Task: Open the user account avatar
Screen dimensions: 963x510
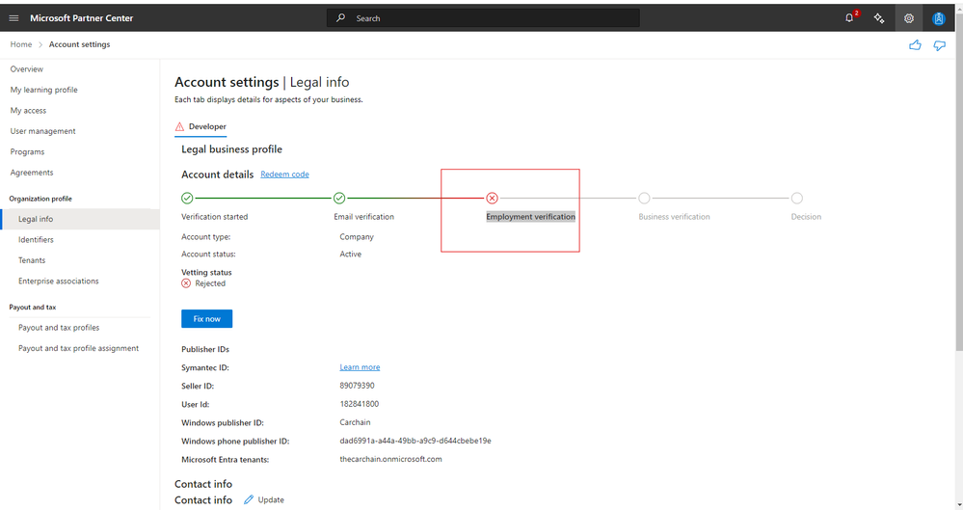Action: (x=939, y=18)
